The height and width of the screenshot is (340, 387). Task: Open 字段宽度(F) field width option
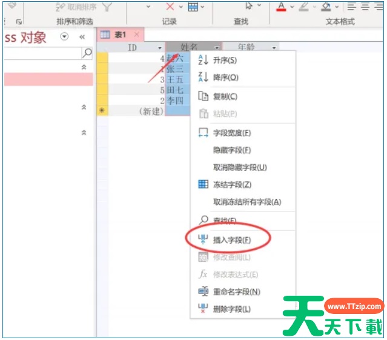point(232,133)
